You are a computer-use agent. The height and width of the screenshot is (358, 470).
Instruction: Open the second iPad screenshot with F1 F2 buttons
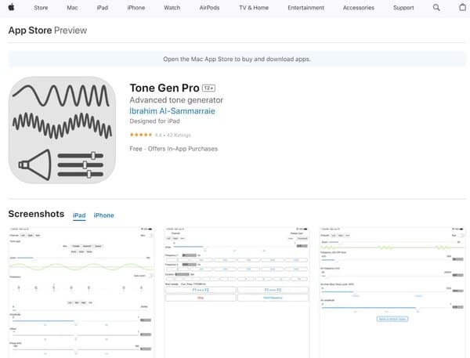(237, 292)
